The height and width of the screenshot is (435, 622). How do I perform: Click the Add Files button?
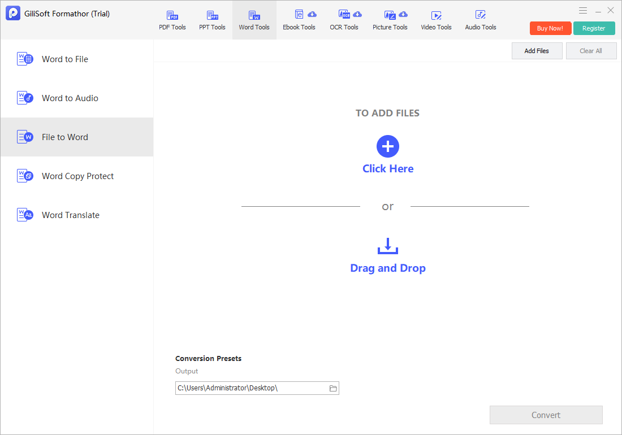537,51
